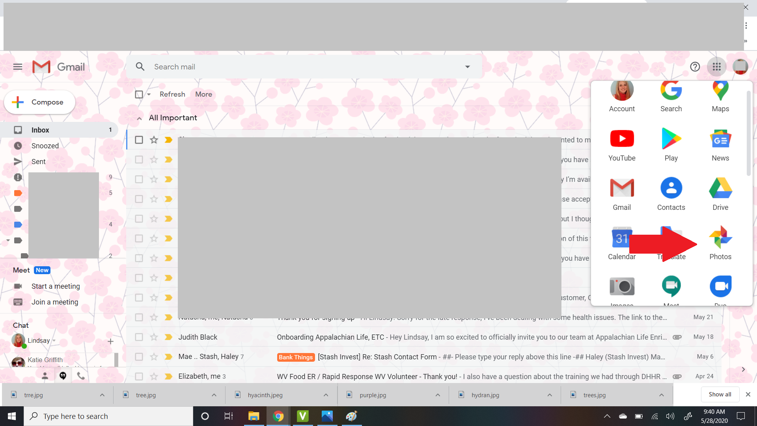
Task: Expand the search mail dropdown arrow
Action: (x=467, y=67)
